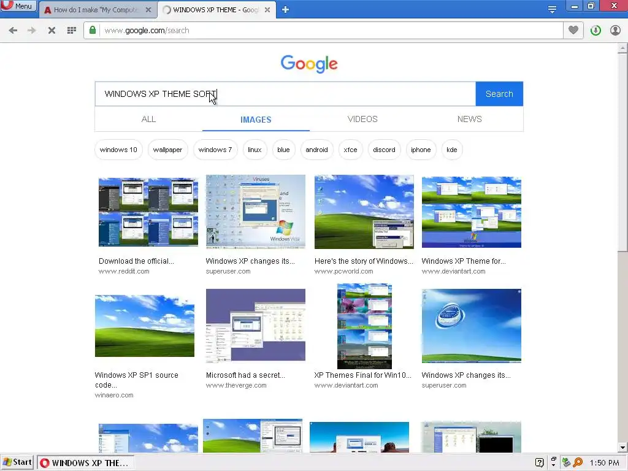The width and height of the screenshot is (628, 471).
Task: Close the 'How do I make My Computer' tab
Action: pyautogui.click(x=148, y=10)
